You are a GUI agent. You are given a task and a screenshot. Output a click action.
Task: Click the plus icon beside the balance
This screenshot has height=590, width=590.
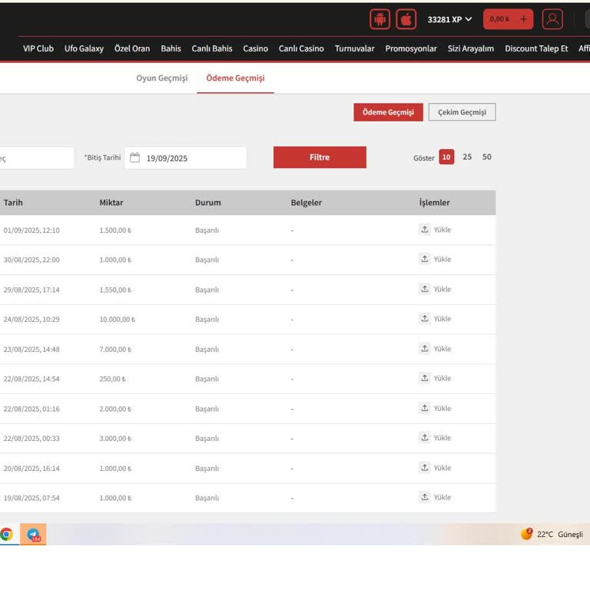(x=524, y=19)
